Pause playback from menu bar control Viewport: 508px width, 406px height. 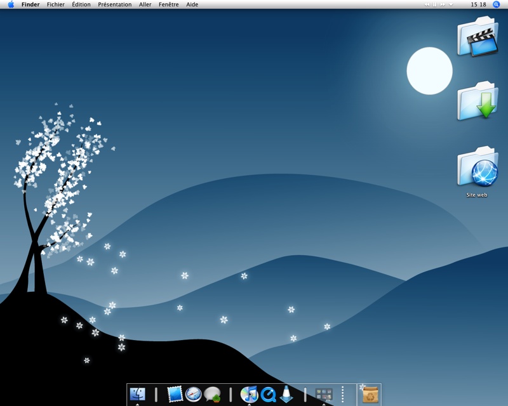click(434, 4)
